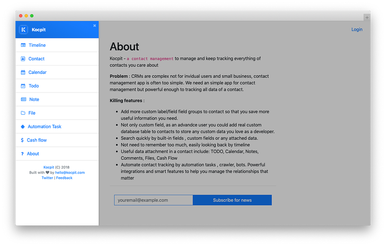386x246 pixels.
Task: Click the plus new tab button
Action: [x=367, y=18]
